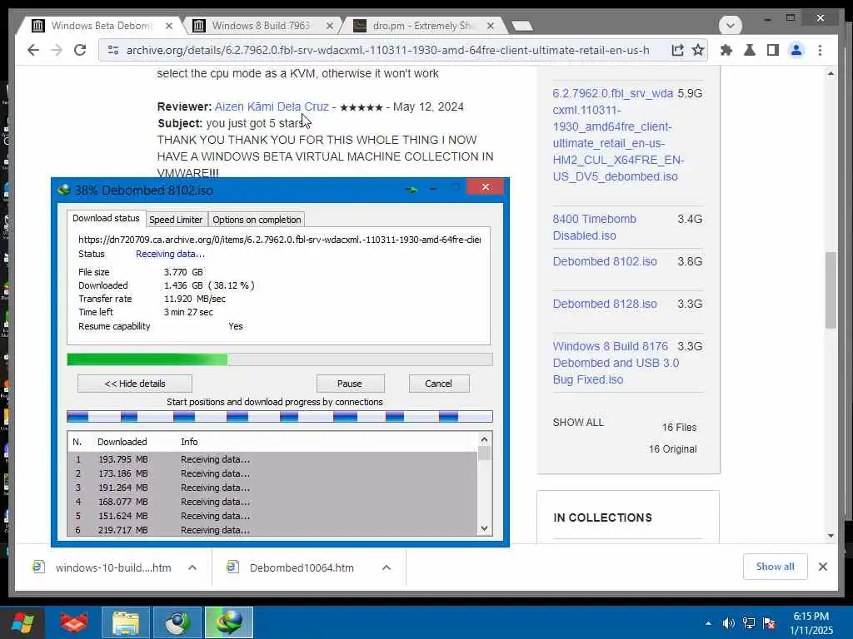Switch to Windows Beta Debomb tab

(101, 26)
